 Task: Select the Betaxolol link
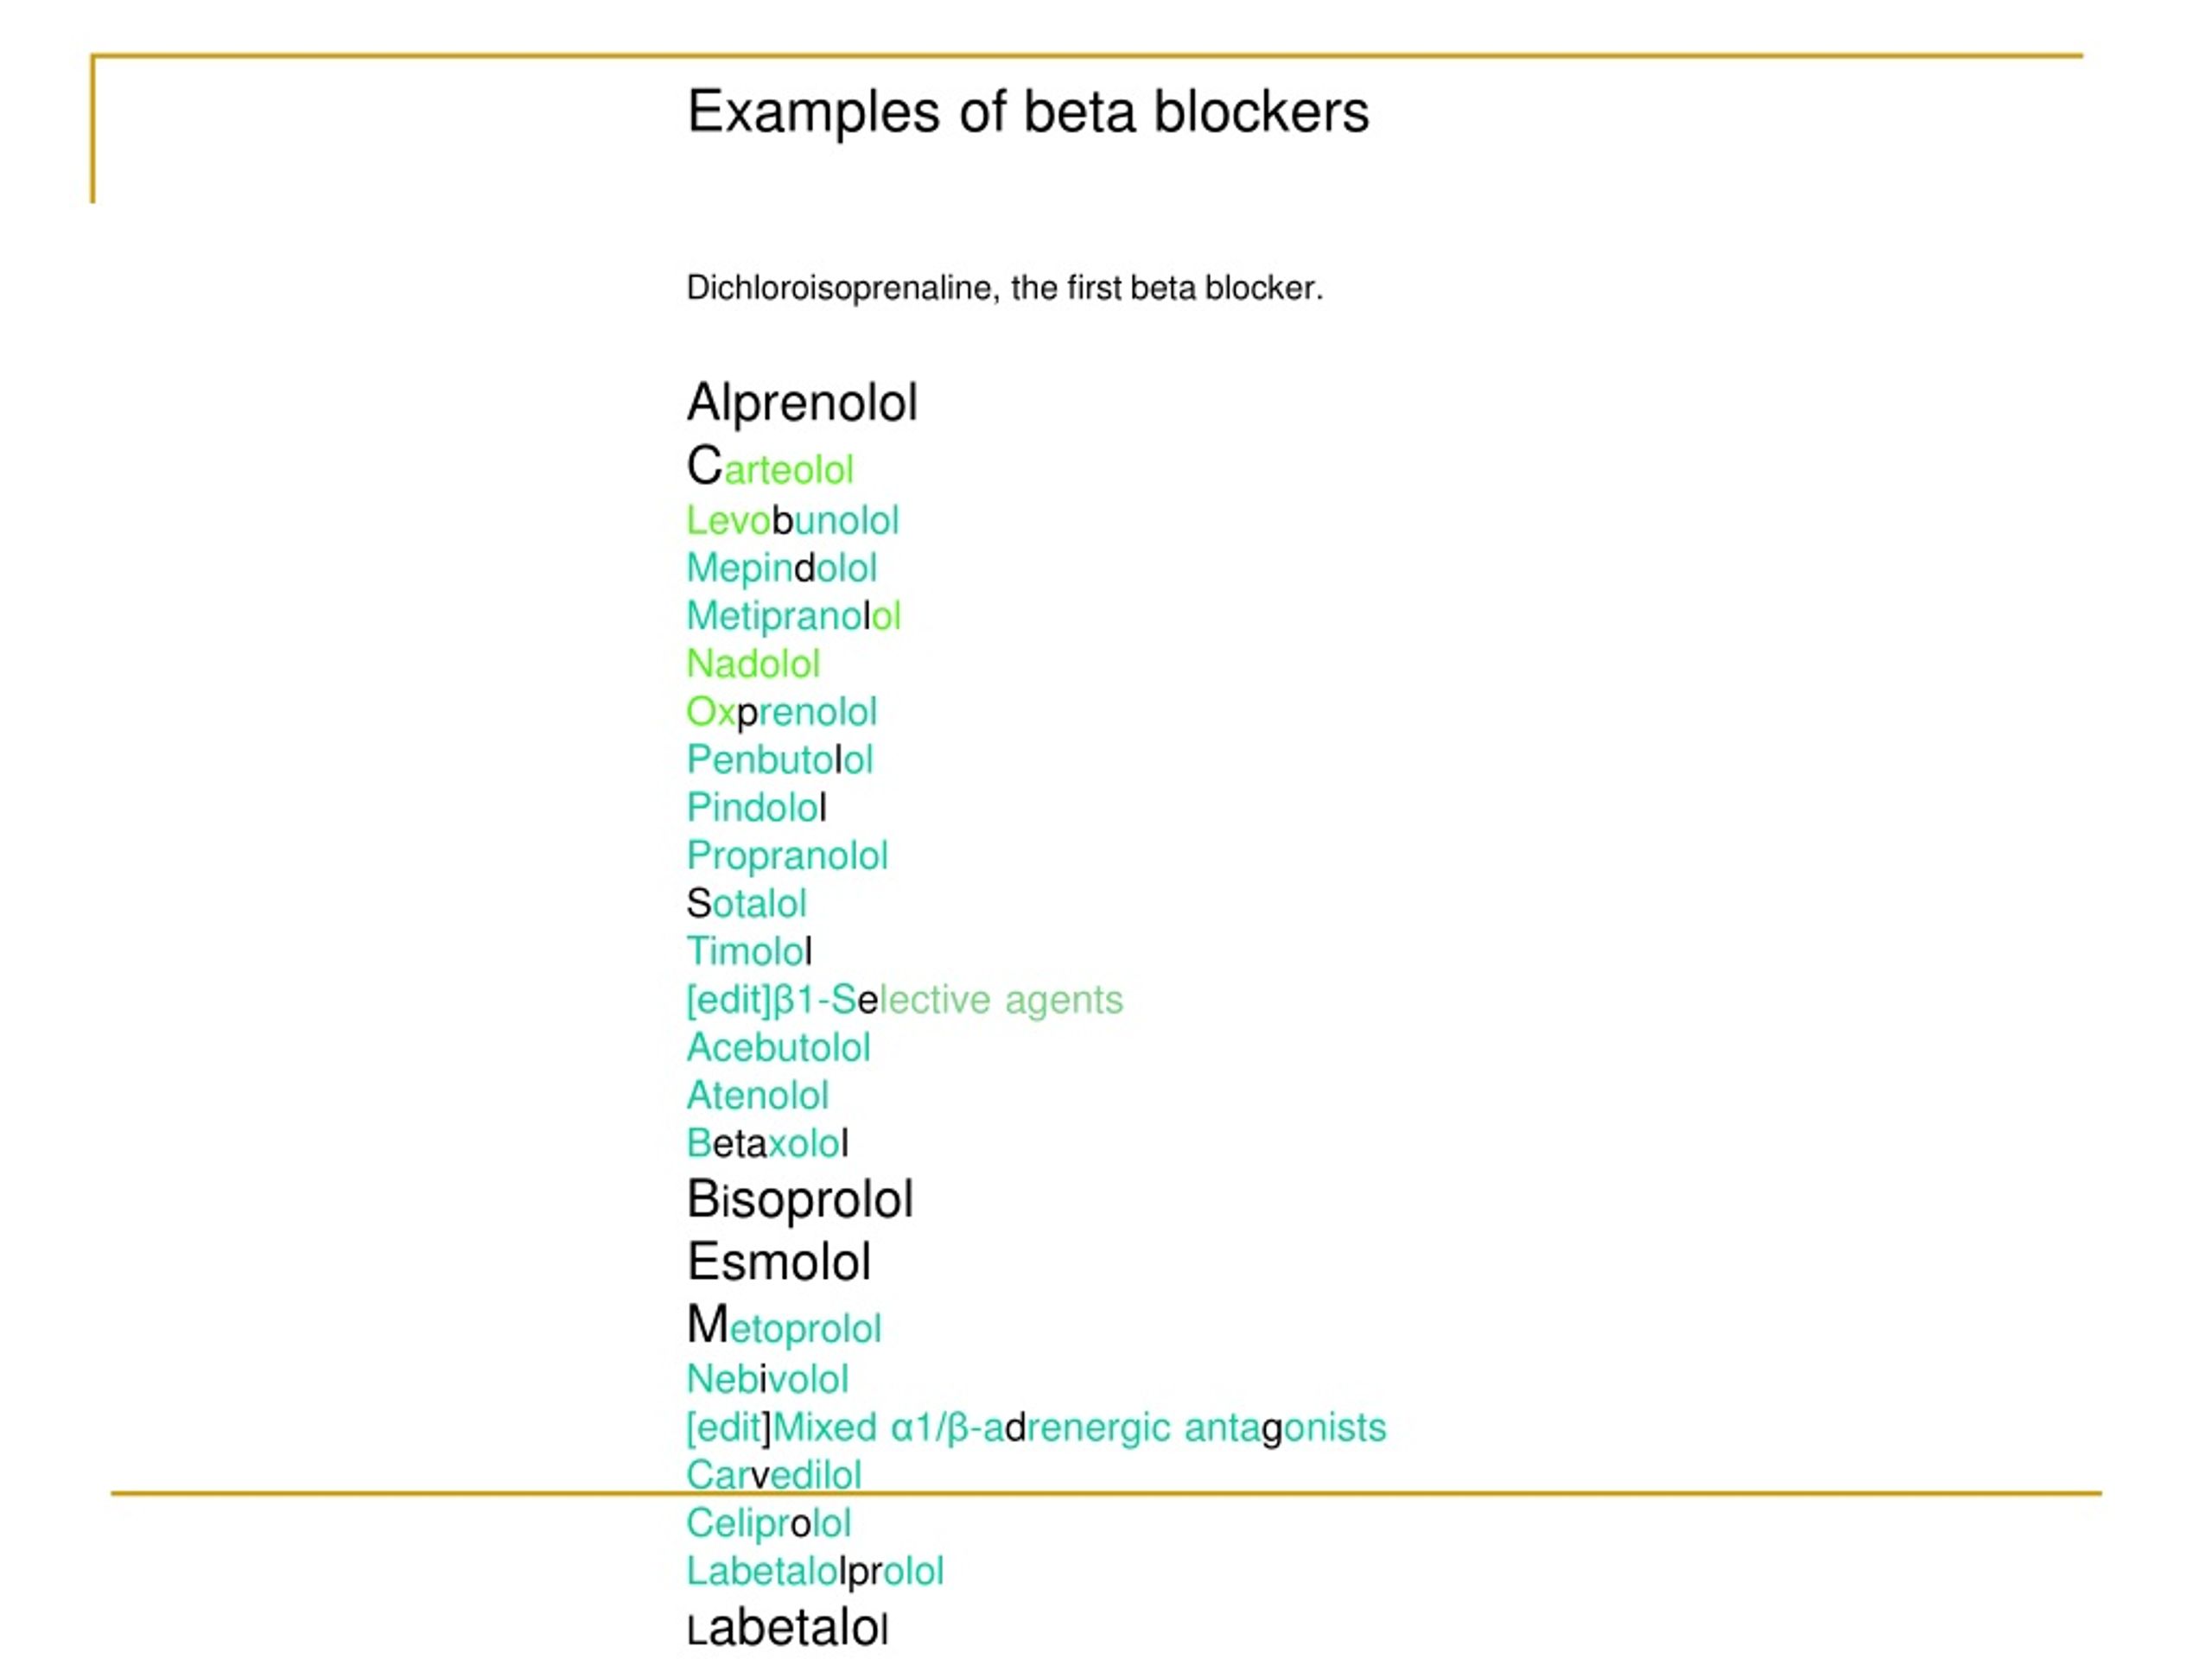click(767, 1144)
